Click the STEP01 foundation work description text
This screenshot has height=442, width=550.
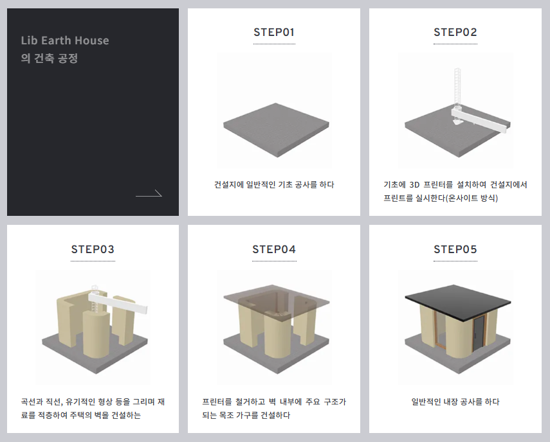[x=274, y=184]
